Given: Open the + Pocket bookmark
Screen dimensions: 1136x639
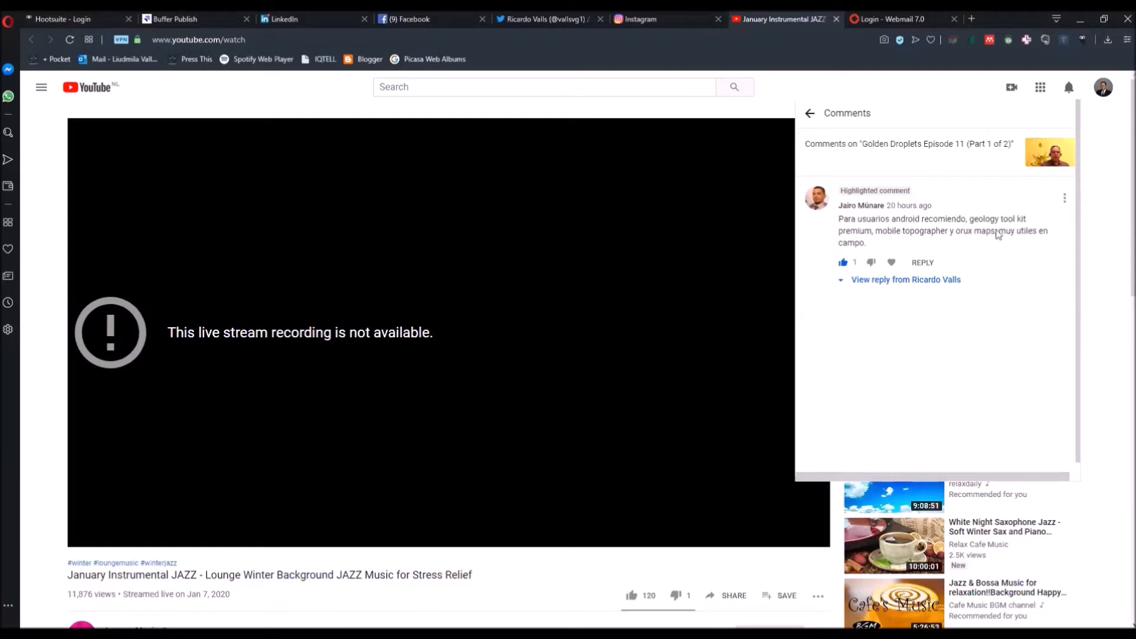Looking at the screenshot, I should point(50,59).
